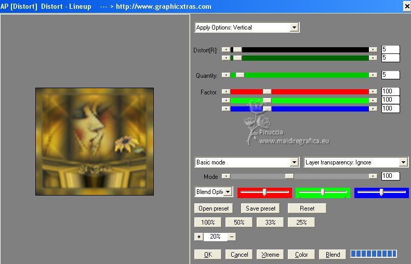Click the red Factor value field

pyautogui.click(x=390, y=91)
